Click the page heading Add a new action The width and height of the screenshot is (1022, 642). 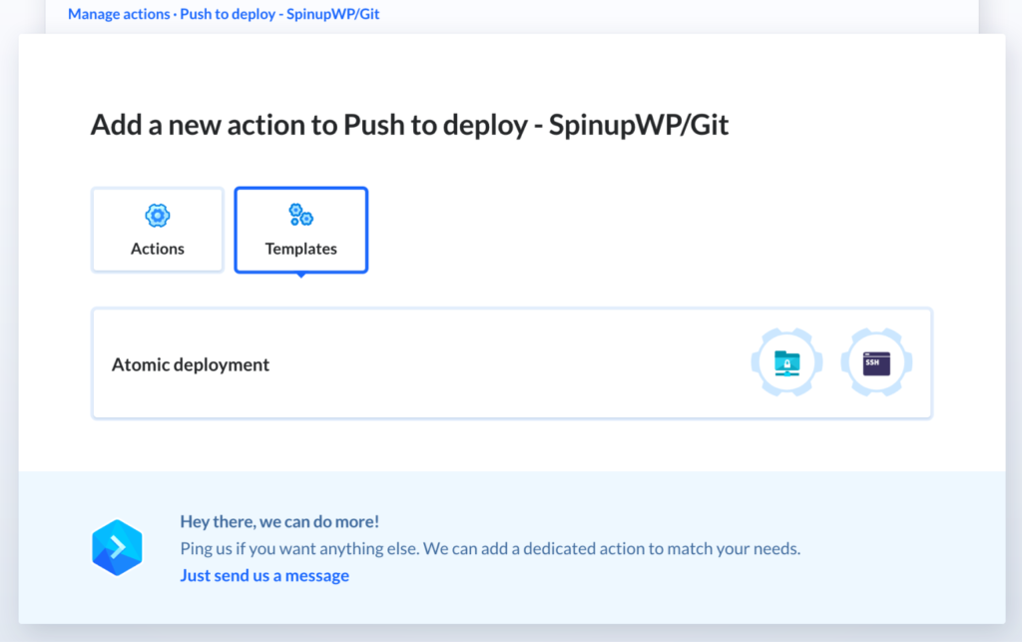pyautogui.click(x=409, y=124)
